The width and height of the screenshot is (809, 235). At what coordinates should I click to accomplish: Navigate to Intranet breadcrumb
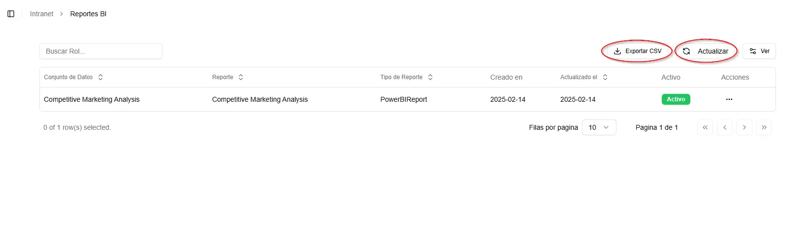(x=41, y=14)
